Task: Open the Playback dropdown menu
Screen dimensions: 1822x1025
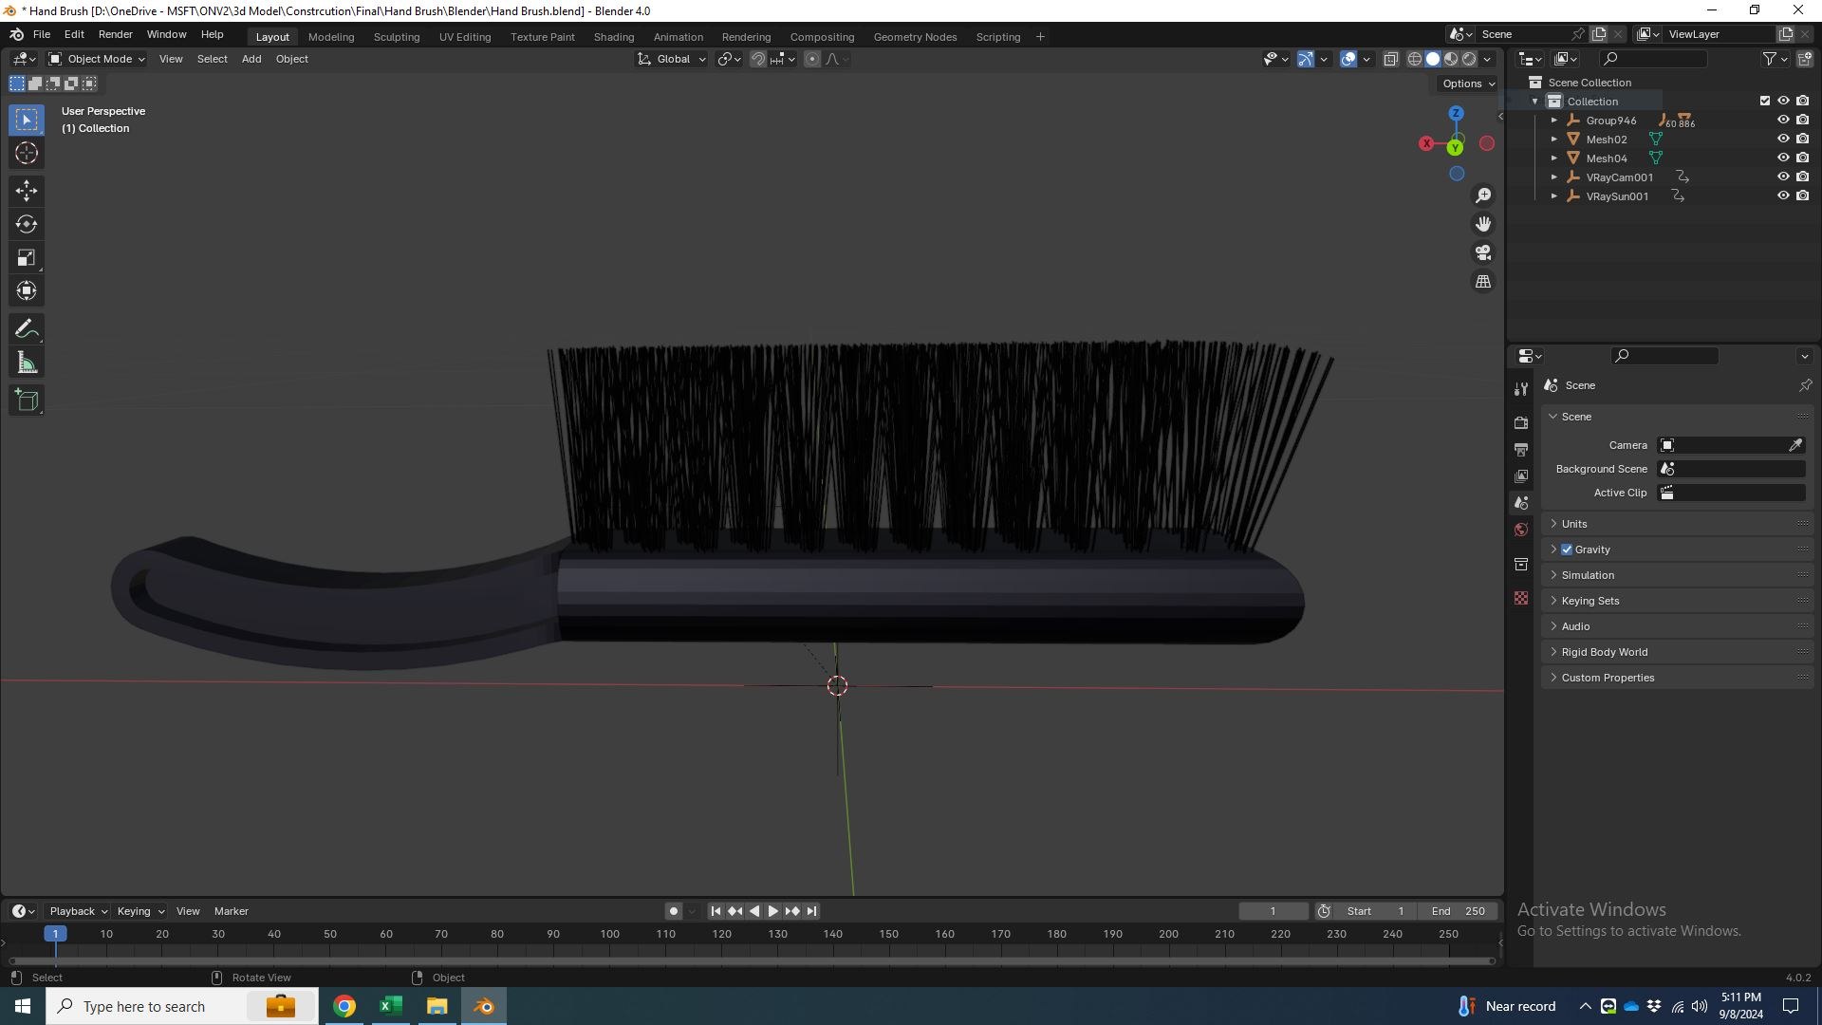Action: 78,911
